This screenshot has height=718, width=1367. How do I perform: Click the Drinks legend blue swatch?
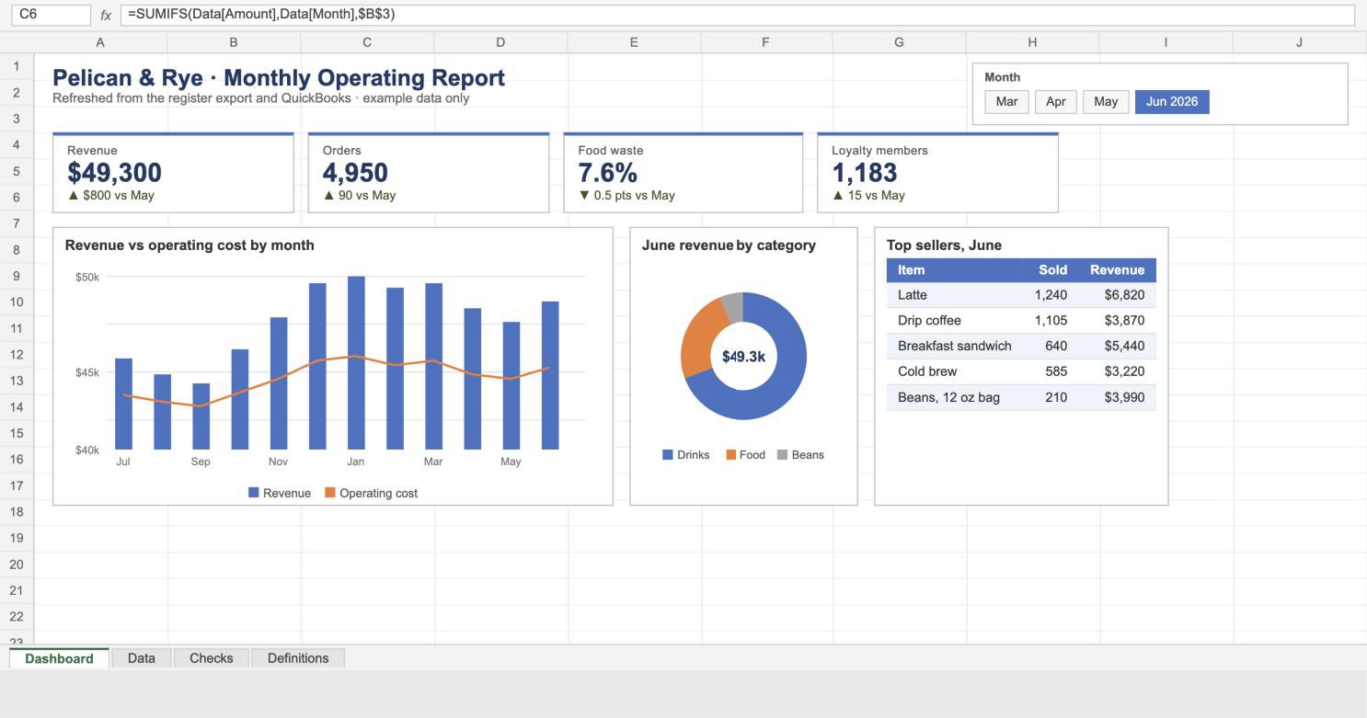click(x=668, y=455)
